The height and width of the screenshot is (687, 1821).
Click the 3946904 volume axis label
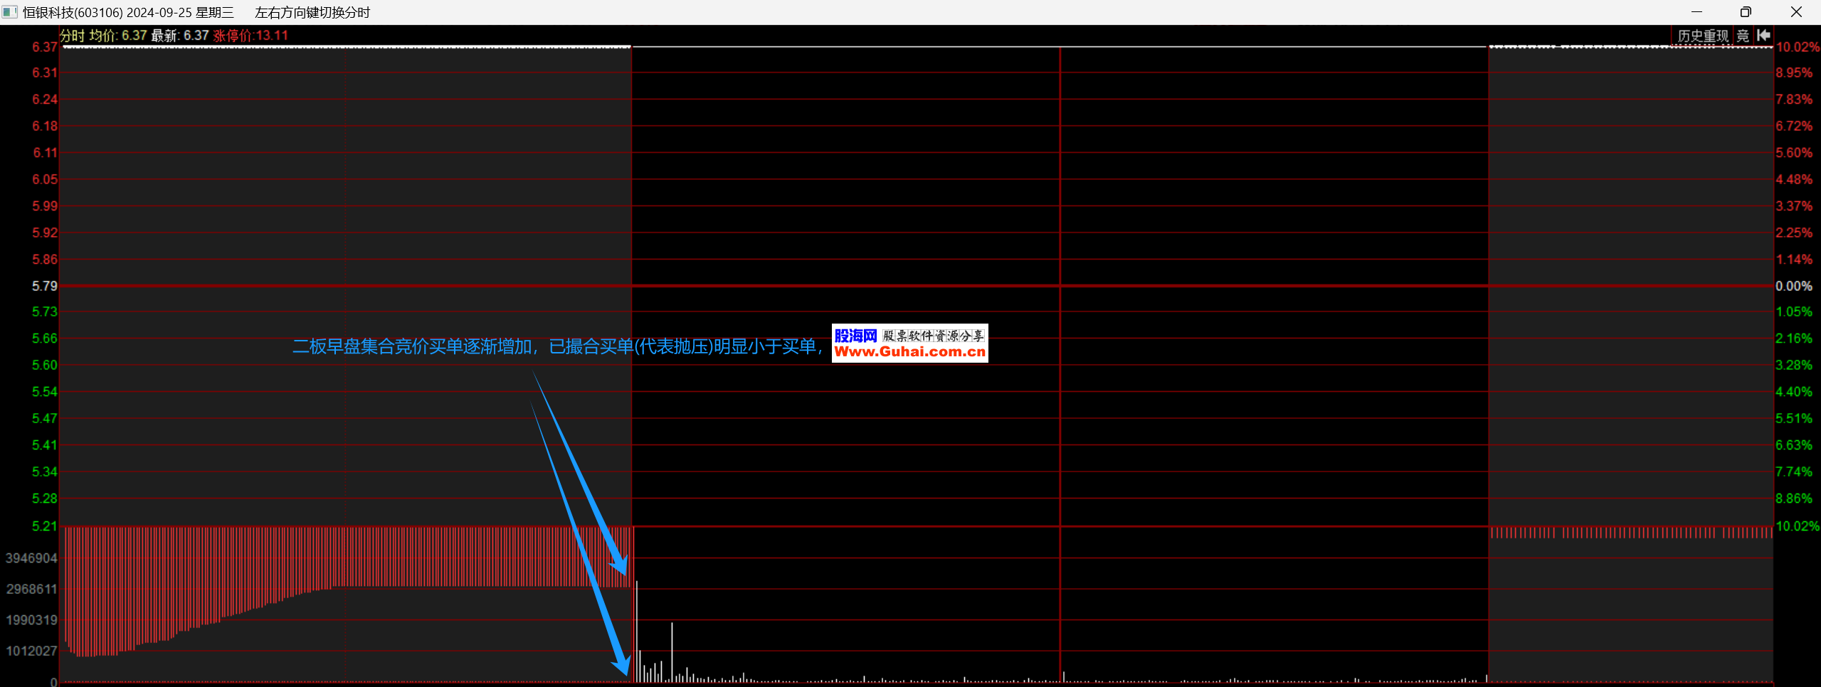point(31,558)
